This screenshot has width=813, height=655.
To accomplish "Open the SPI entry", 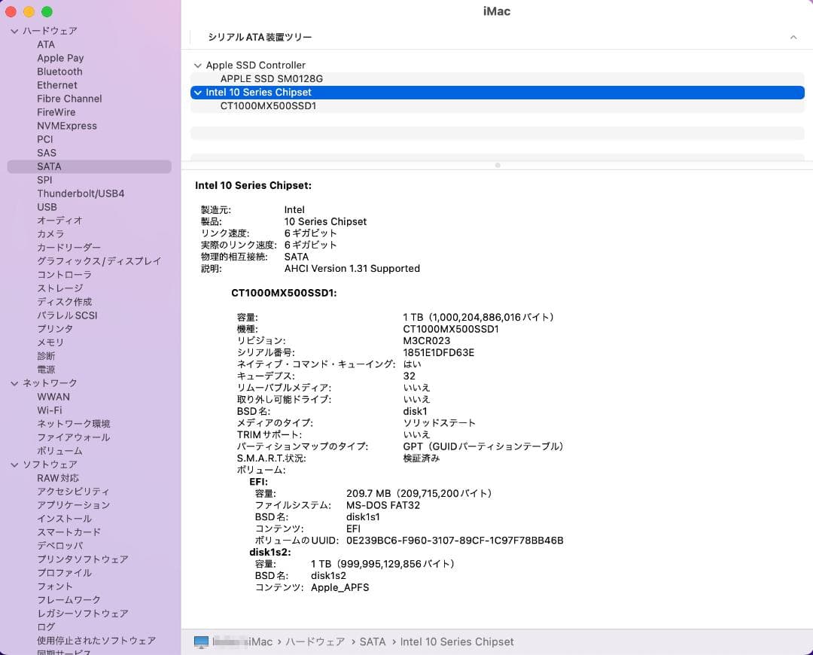I will (x=44, y=180).
